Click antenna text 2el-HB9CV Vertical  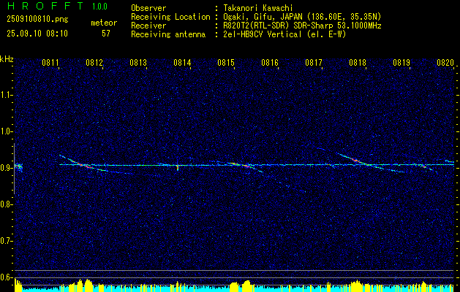[x=284, y=34]
